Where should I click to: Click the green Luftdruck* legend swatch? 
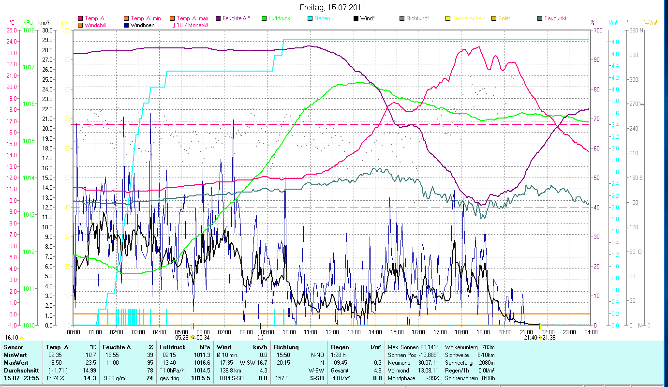[x=264, y=18]
